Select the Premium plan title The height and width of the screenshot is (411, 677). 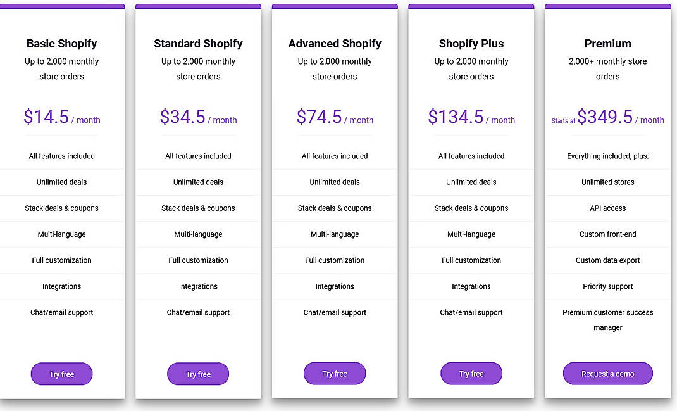coord(607,43)
